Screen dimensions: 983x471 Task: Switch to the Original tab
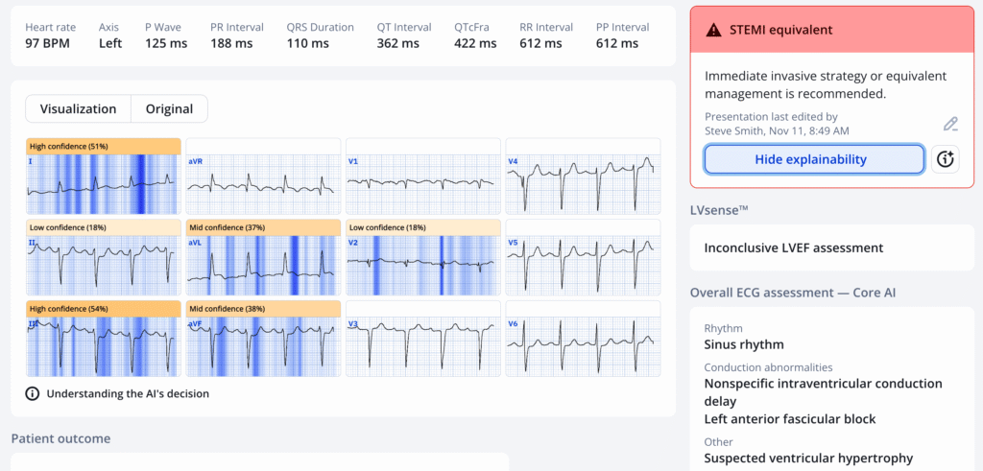[169, 109]
